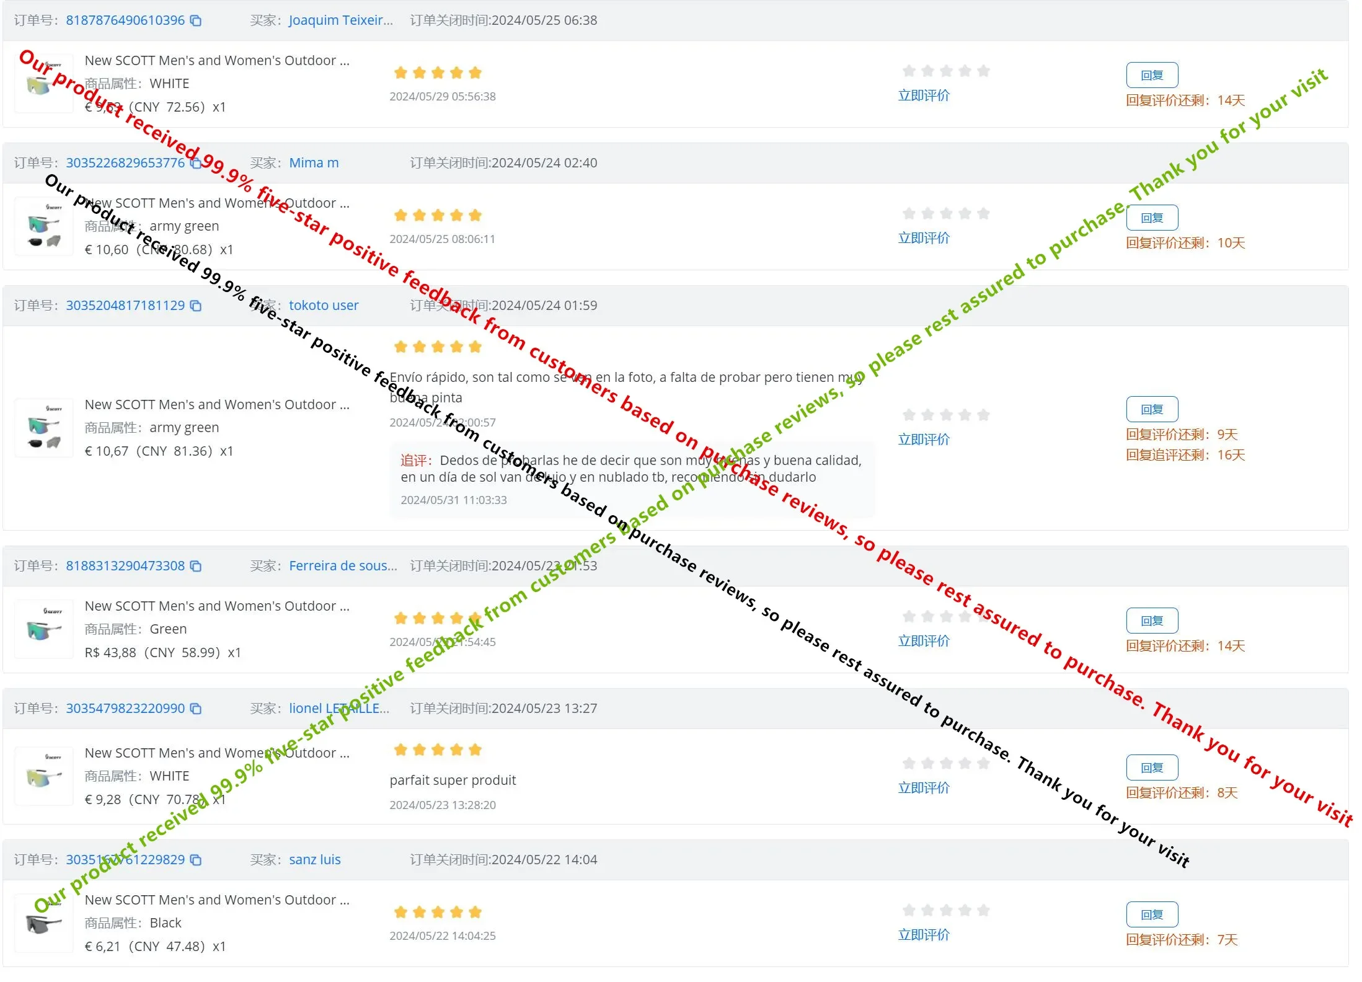Viewport: 1362px width, 982px height.
Task: Open Black sunglasses product thumbnail
Action: click(43, 923)
